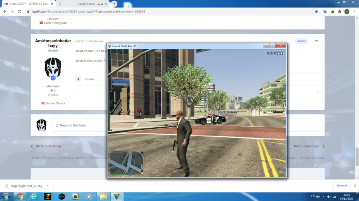Open the network signal tray icon

(x=335, y=197)
